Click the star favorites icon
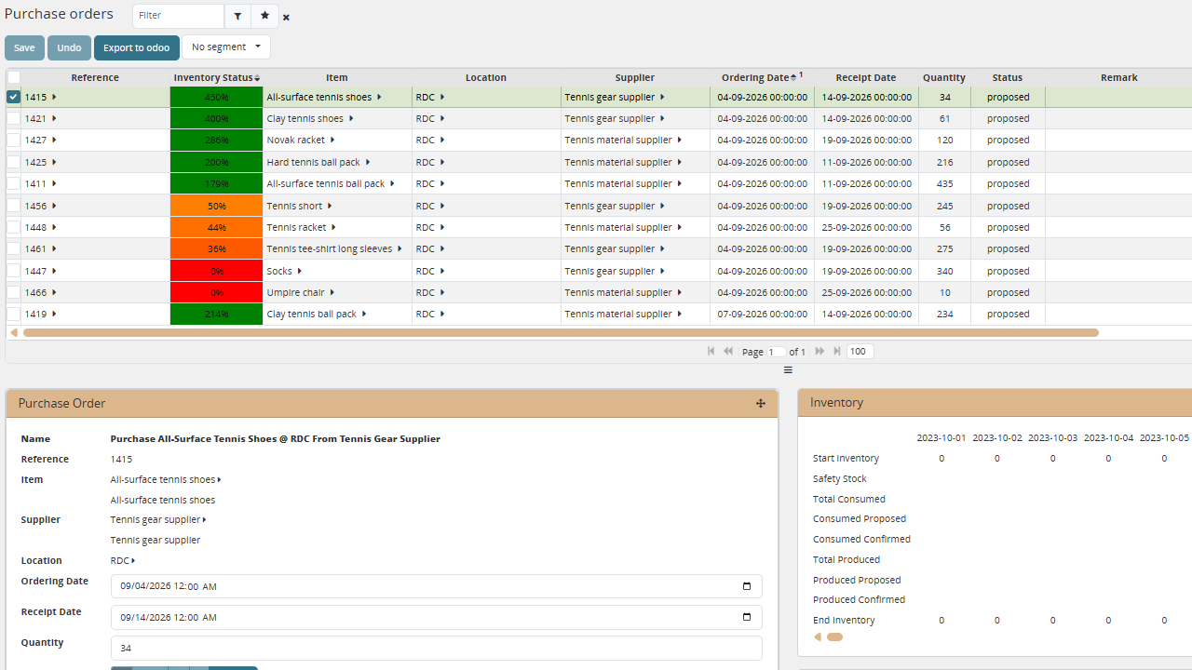 (264, 16)
